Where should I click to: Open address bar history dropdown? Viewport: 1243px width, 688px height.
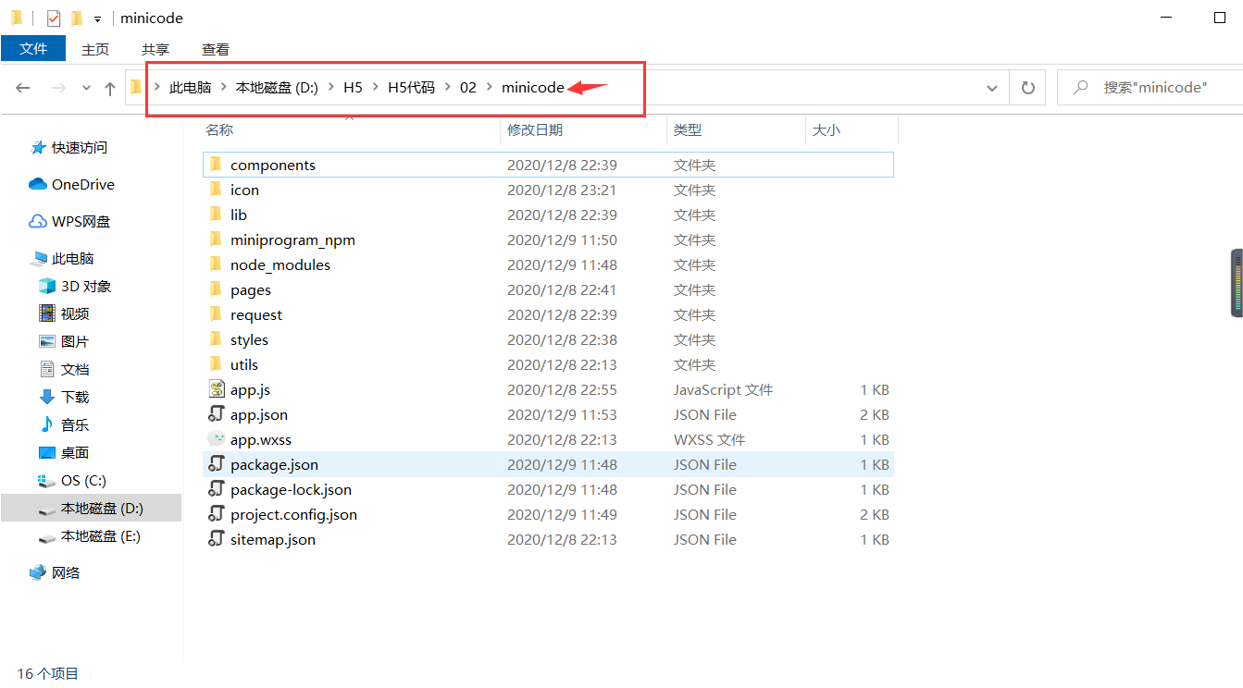[x=992, y=88]
